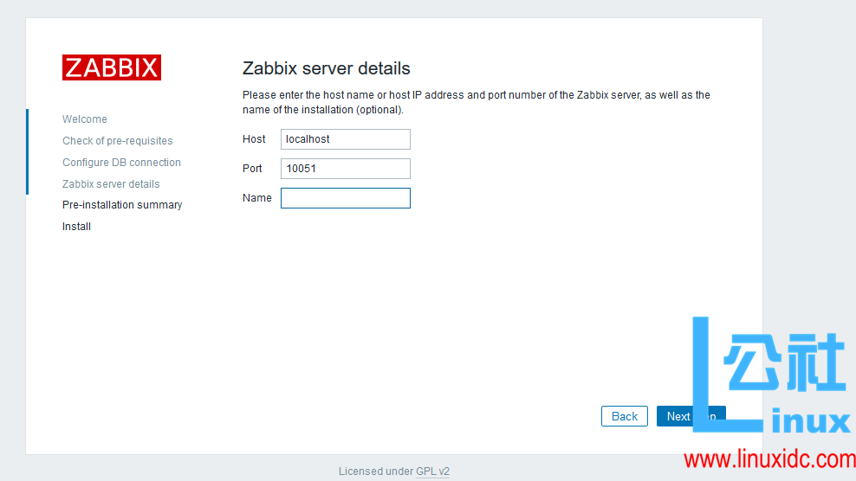The height and width of the screenshot is (481, 856).
Task: Focus the Port input field
Action: (x=346, y=169)
